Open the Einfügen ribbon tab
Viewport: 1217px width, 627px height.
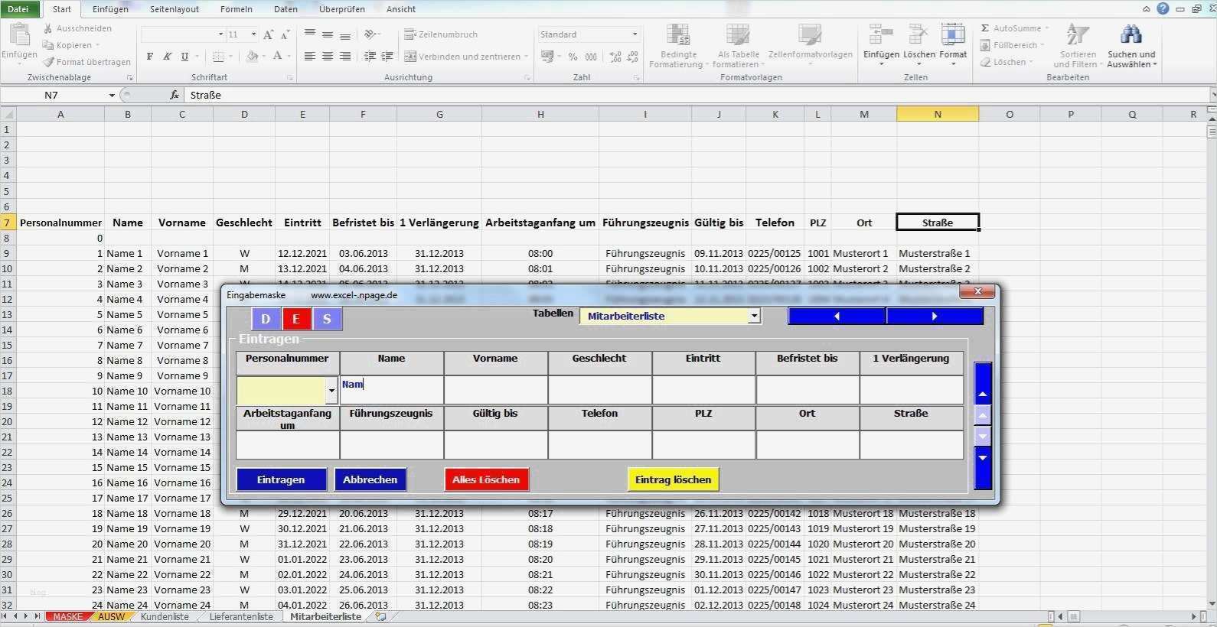pos(110,9)
